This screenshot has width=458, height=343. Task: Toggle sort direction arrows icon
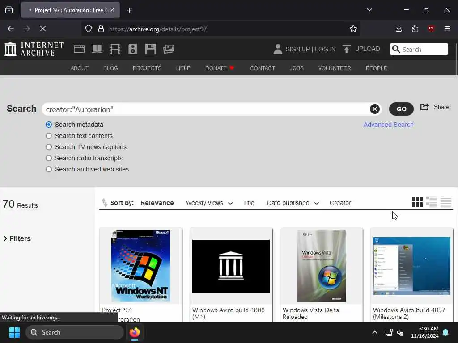coord(104,203)
